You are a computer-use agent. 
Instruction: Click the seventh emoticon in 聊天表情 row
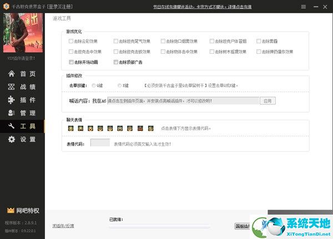click(130, 128)
